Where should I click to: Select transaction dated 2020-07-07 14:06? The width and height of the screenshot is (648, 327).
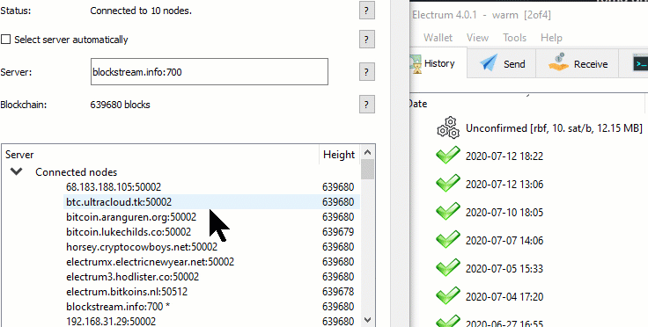click(529, 240)
